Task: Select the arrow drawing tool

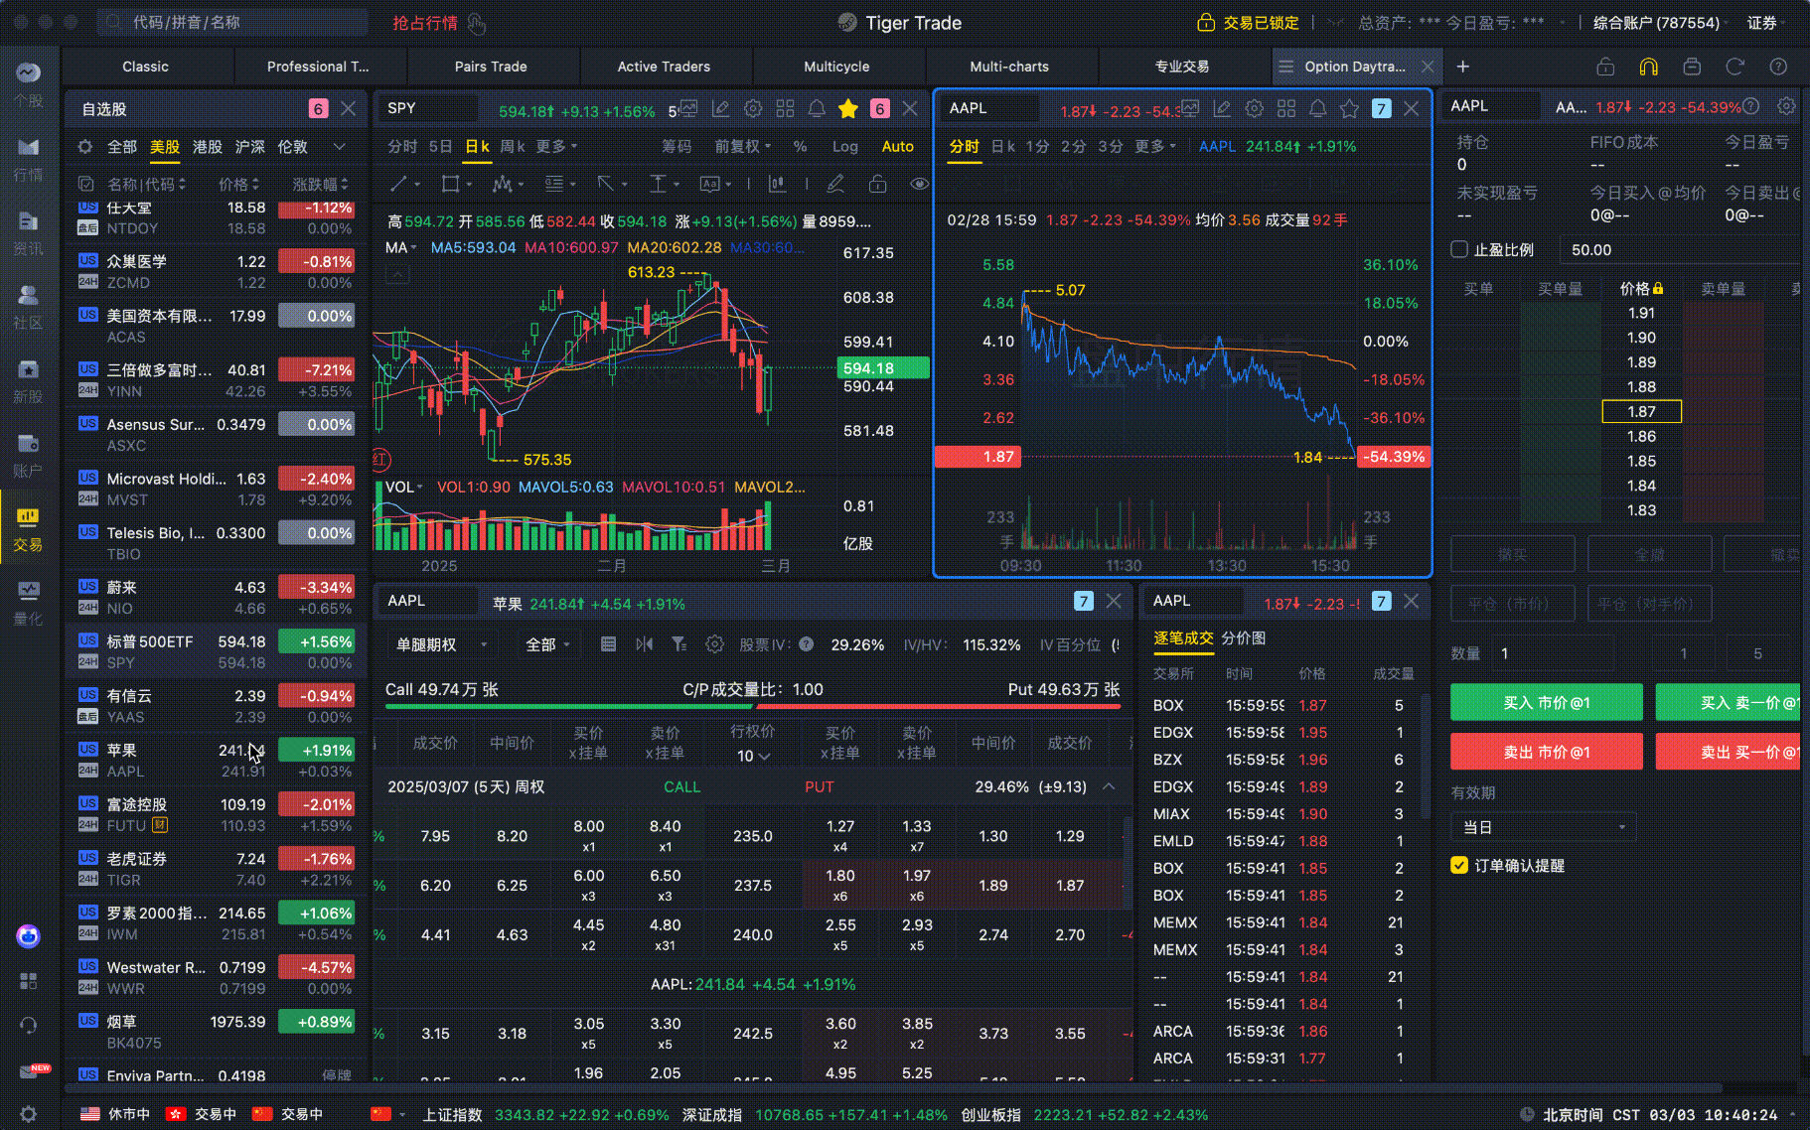Action: [x=605, y=184]
